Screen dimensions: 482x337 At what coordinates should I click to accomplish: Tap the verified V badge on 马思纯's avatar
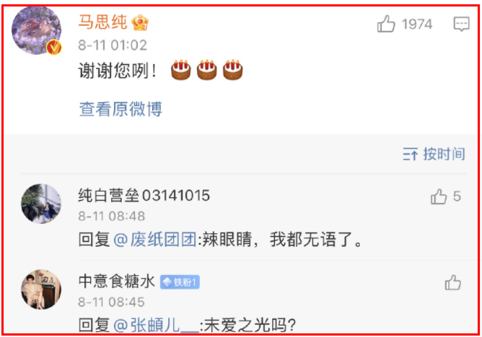tap(54, 48)
